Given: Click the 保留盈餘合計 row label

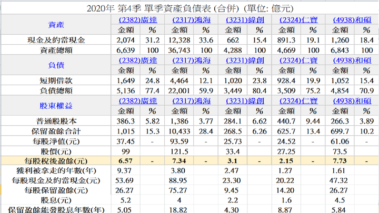Looking at the screenshot, I should (x=56, y=131).
